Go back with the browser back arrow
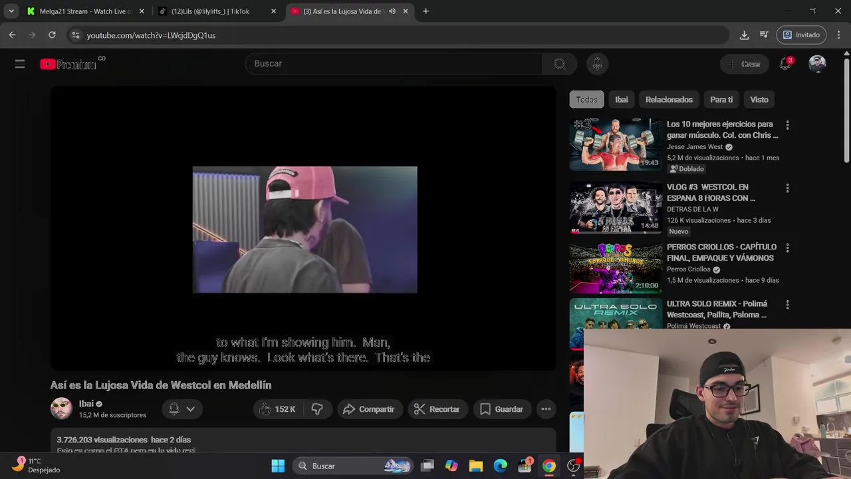Screen dimensions: 851x479 [x=13, y=35]
